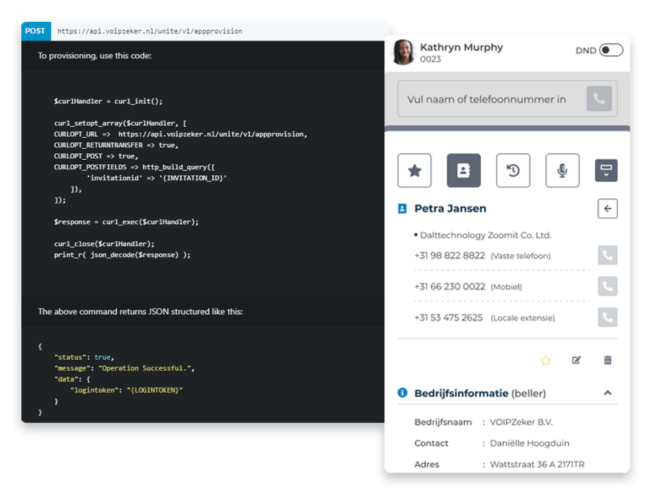Click the call button beside search field
This screenshot has width=657, height=490.
pyautogui.click(x=599, y=99)
